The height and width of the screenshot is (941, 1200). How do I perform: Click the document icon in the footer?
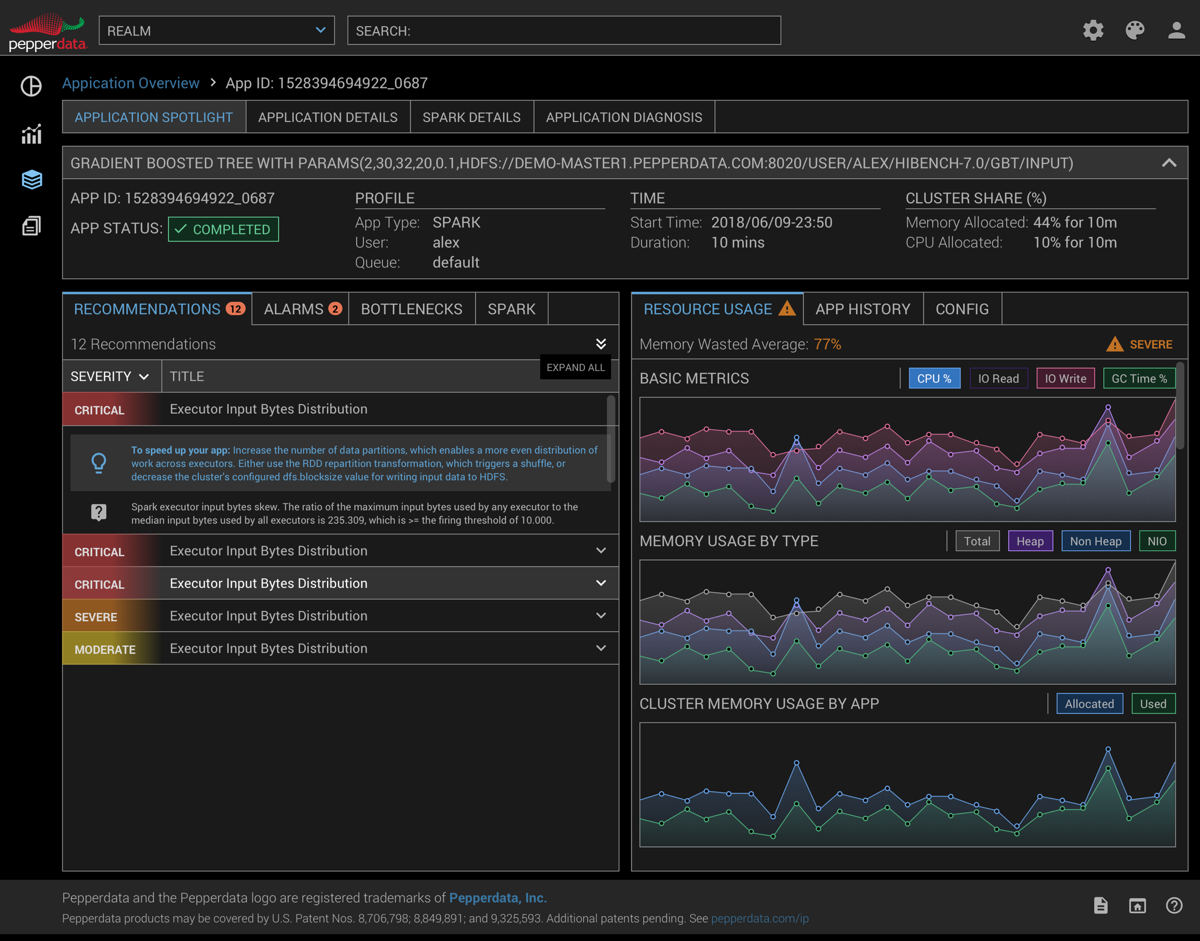click(1100, 905)
